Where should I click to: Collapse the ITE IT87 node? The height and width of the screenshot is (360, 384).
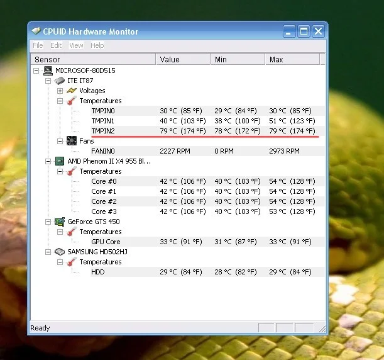coord(48,81)
